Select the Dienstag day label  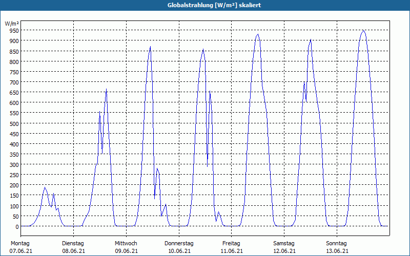click(x=73, y=244)
